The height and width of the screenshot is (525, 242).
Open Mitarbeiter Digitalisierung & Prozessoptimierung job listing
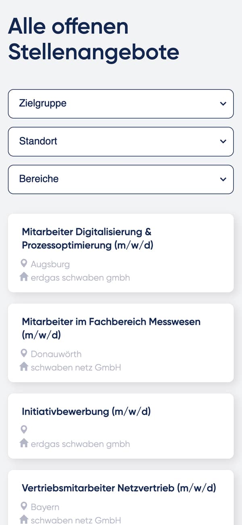pos(87,238)
